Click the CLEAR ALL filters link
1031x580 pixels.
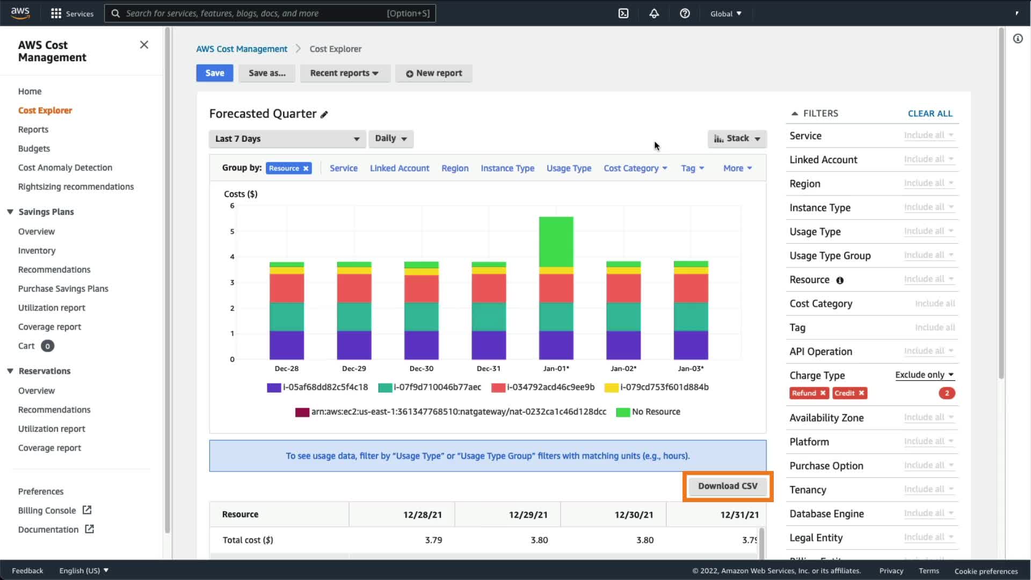click(930, 113)
